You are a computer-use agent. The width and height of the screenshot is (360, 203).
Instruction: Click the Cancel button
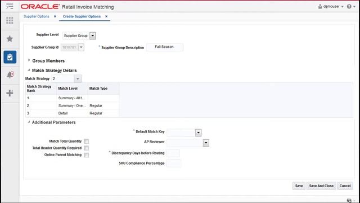coord(345,186)
